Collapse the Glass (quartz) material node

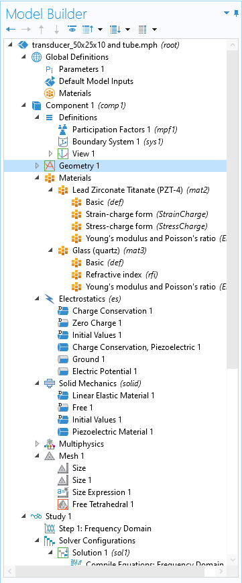[50, 251]
